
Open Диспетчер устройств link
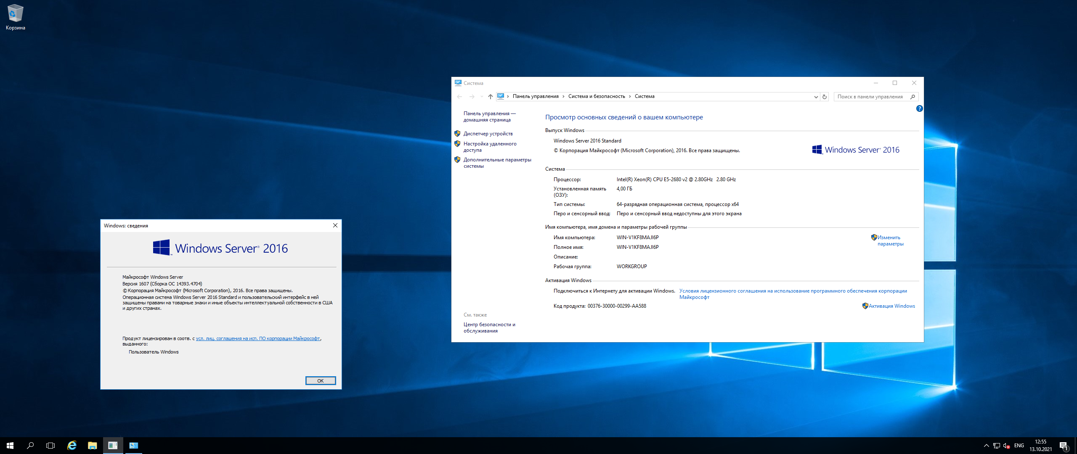click(x=488, y=134)
